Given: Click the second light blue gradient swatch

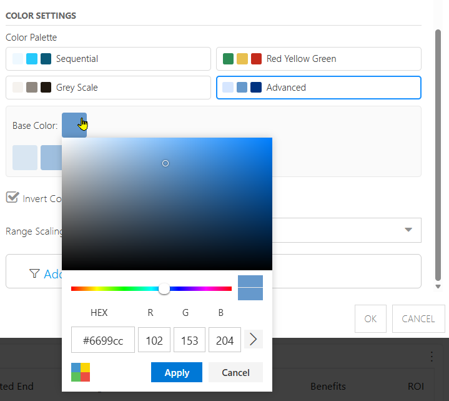Looking at the screenshot, I should (51, 158).
